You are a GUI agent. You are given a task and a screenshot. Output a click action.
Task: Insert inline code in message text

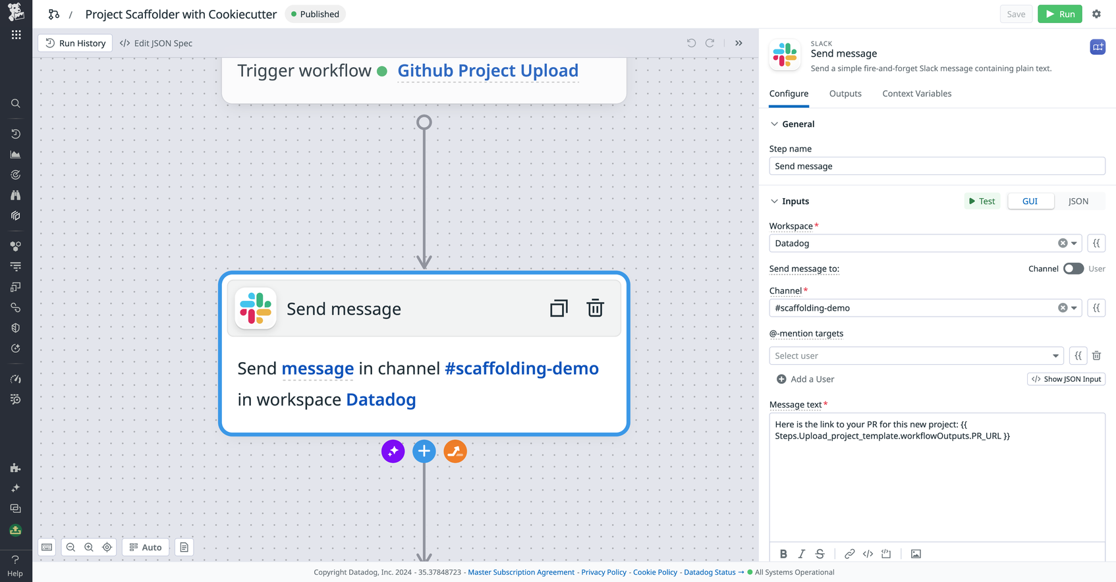[868, 554]
